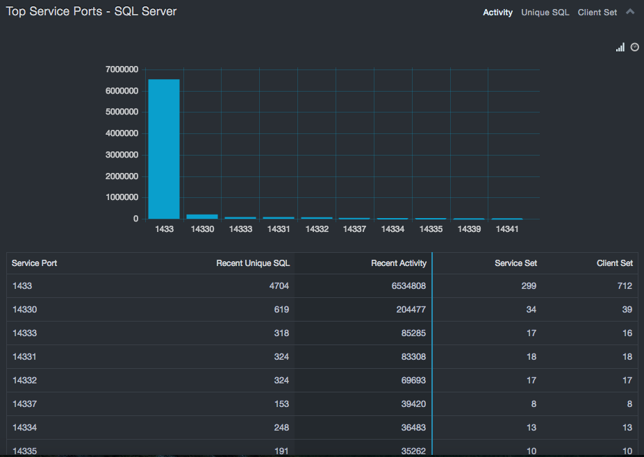Click the gauge view icon
The height and width of the screenshot is (457, 644).
634,47
